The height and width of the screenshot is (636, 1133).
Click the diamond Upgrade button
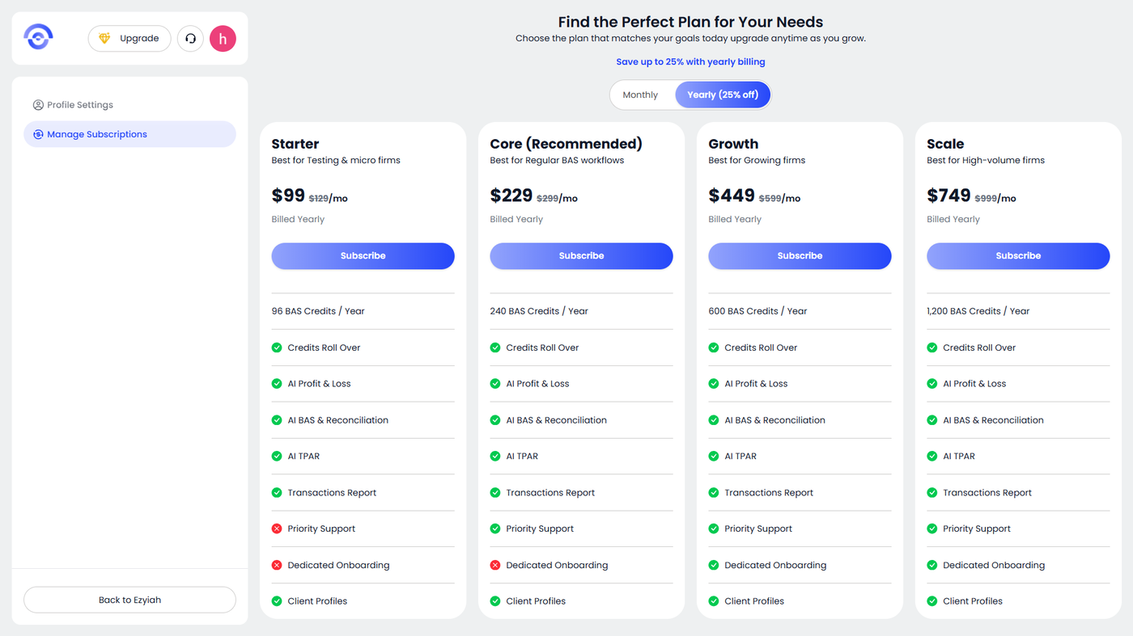pyautogui.click(x=129, y=39)
